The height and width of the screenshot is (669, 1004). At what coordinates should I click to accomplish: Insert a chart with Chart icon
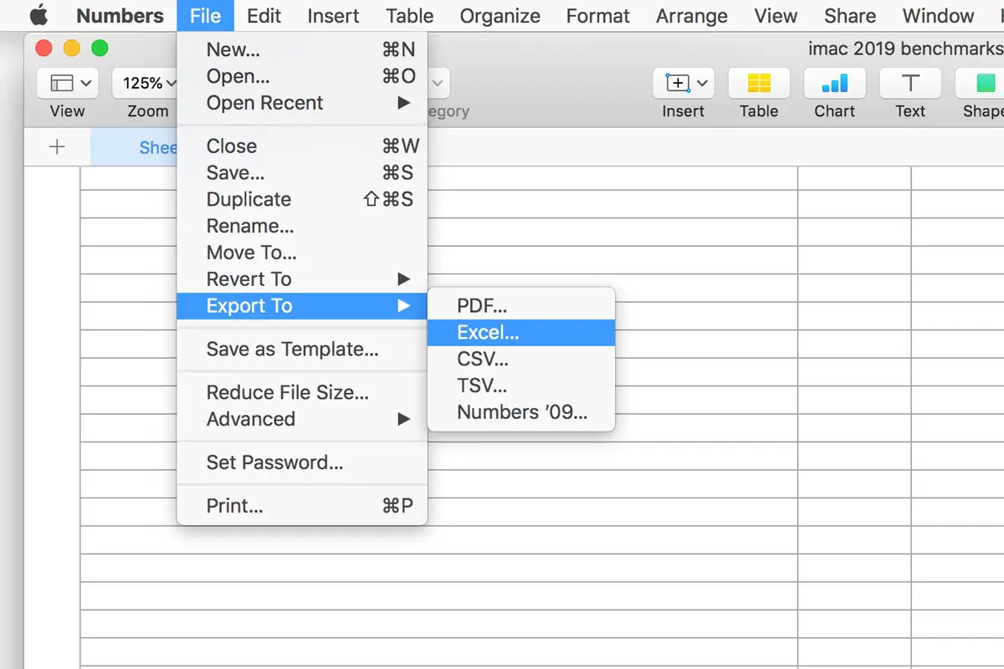coord(834,84)
